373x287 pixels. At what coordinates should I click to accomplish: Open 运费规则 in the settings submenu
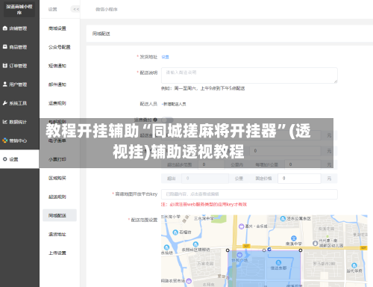coord(57,103)
